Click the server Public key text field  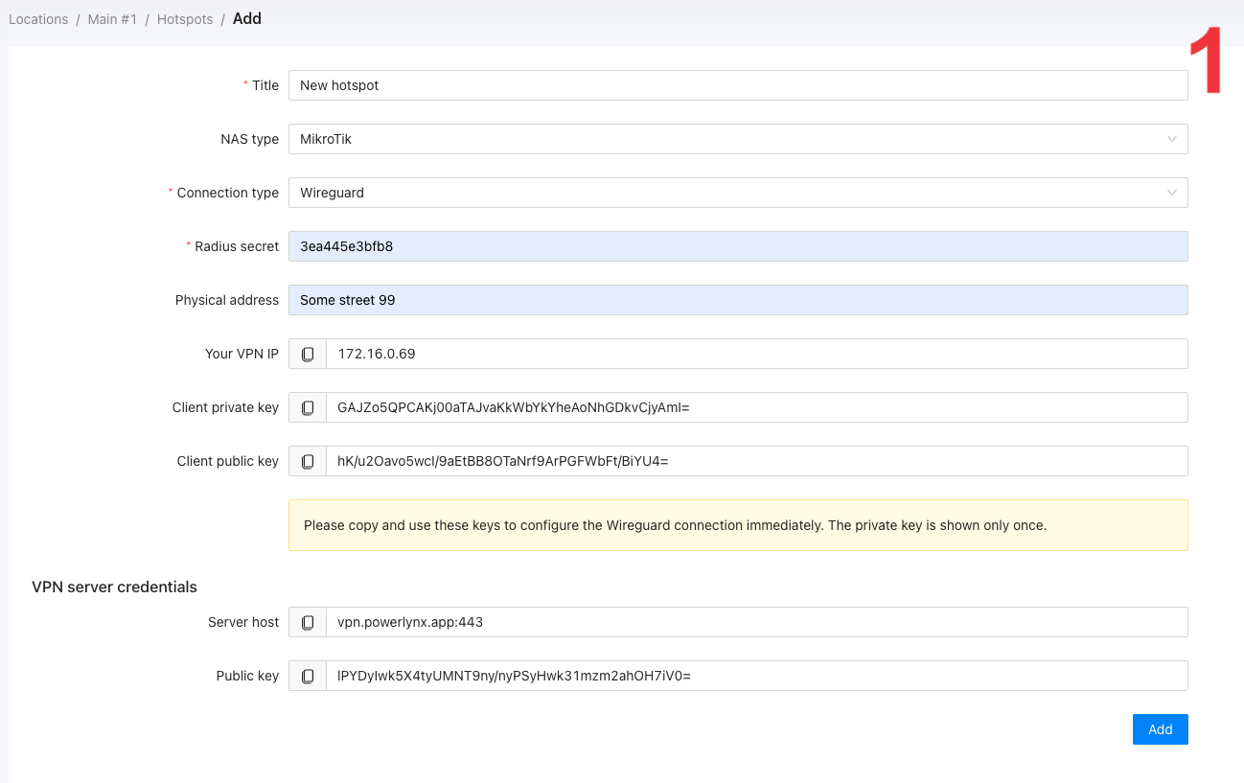click(757, 676)
